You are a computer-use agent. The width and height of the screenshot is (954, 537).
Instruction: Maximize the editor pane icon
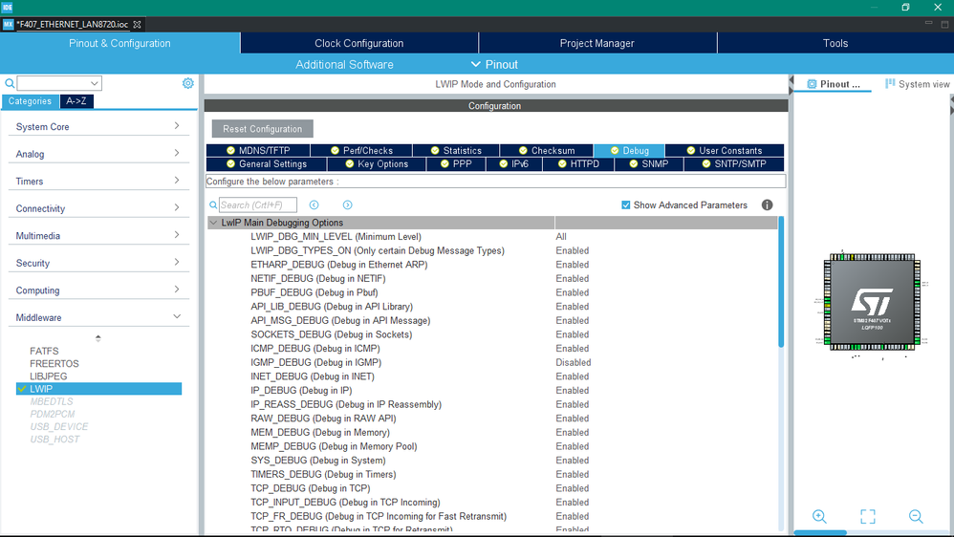(944, 24)
